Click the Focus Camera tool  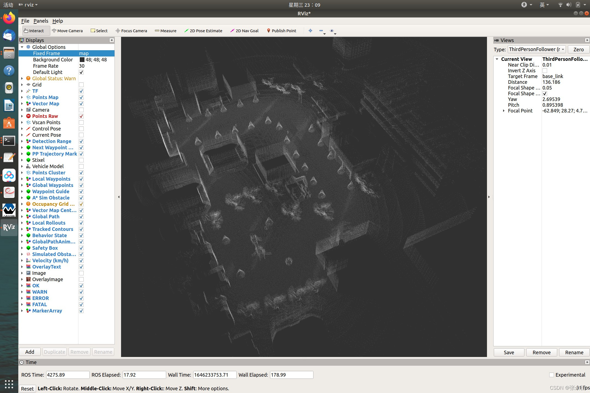pos(131,31)
